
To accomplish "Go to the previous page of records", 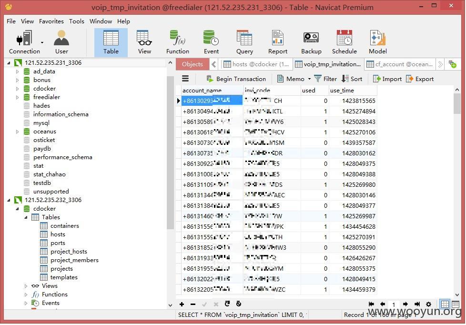I will coord(383,304).
